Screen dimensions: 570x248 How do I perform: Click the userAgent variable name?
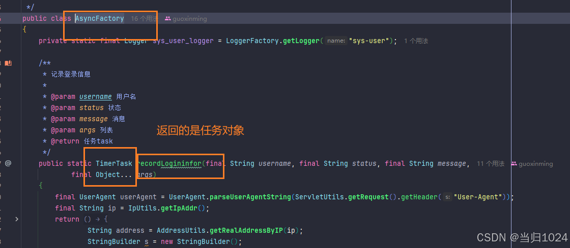click(x=138, y=197)
